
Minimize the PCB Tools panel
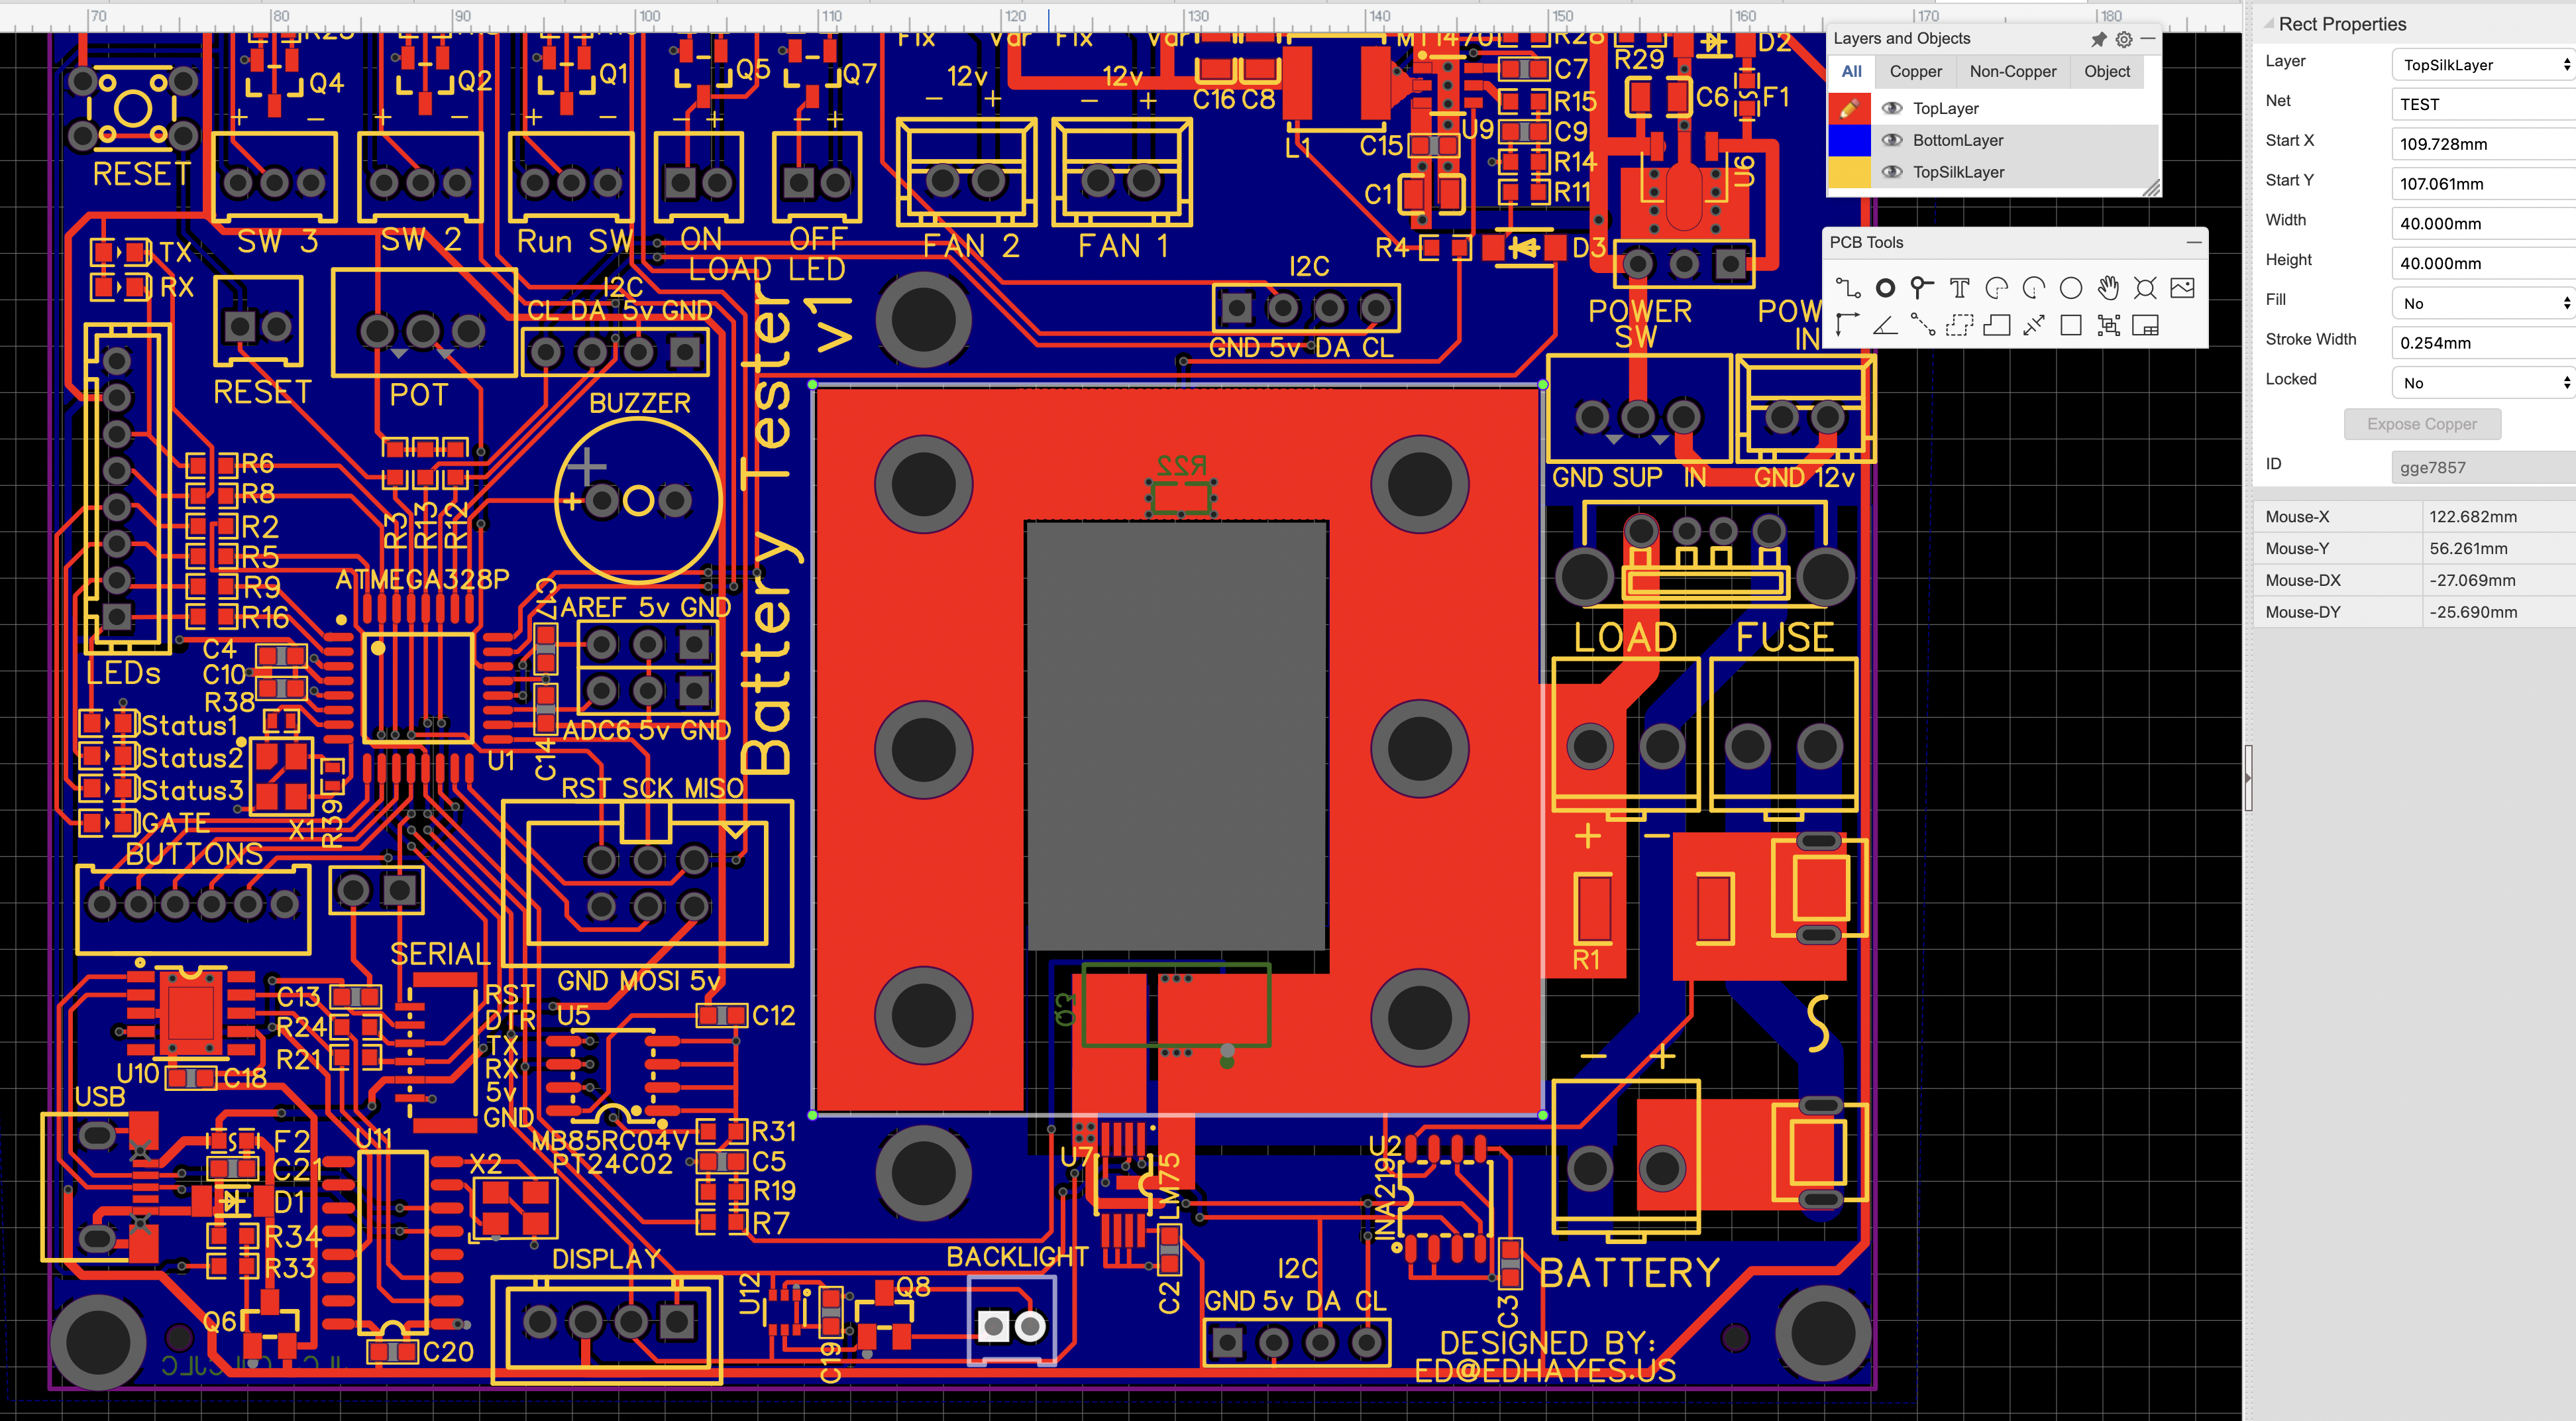click(2193, 242)
